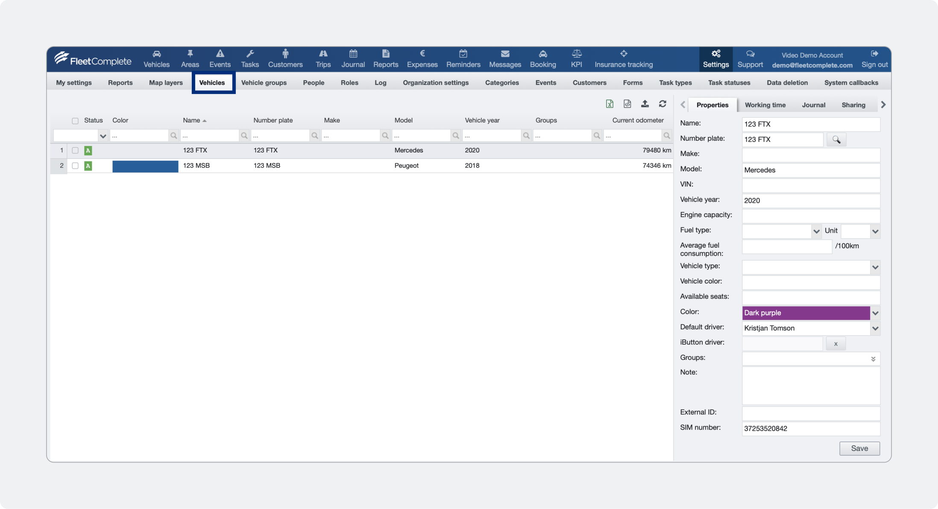Open Reminders from the top navigation
The image size is (938, 509).
click(x=463, y=59)
